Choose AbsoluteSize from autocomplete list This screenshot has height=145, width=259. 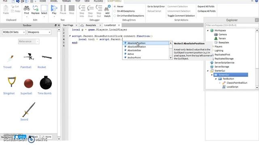134,50
